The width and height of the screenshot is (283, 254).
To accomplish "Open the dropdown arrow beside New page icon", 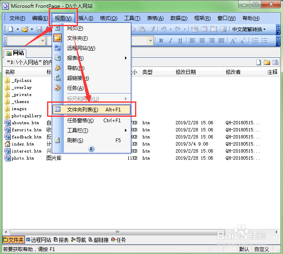I will click(x=18, y=29).
